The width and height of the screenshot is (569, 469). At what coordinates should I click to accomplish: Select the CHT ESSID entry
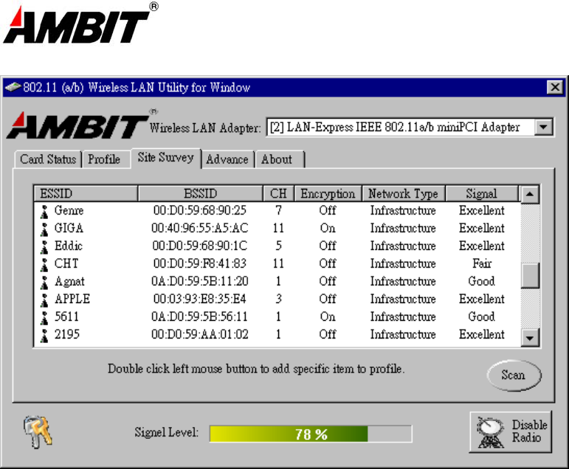66,263
